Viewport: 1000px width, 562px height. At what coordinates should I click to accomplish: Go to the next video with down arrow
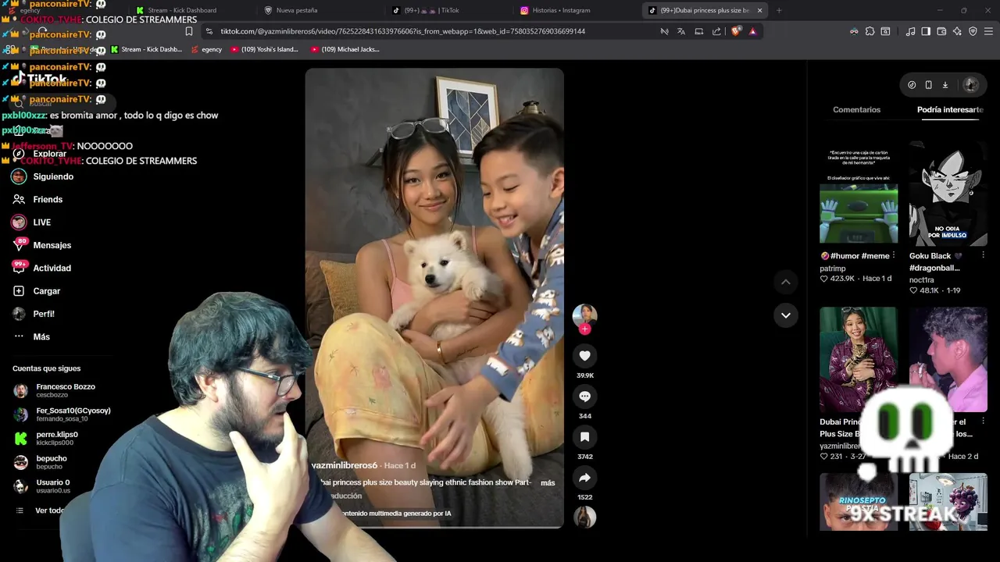click(786, 315)
